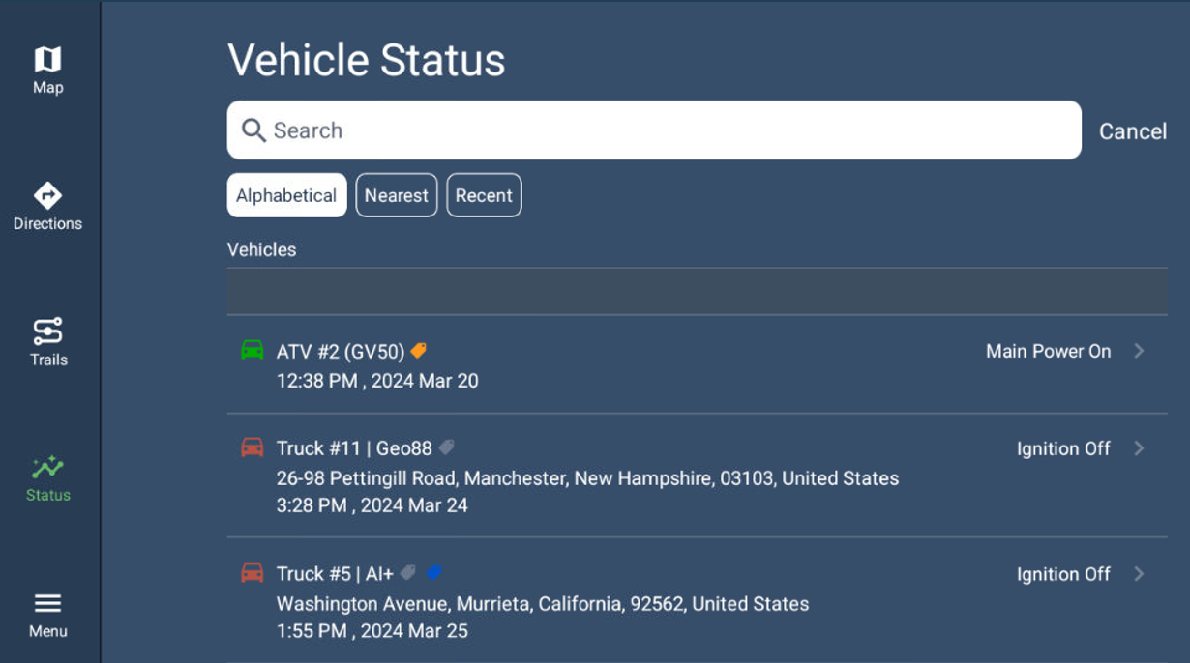Viewport: 1190px width, 663px height.
Task: Select the Directions icon in the sidebar
Action: coord(47,203)
